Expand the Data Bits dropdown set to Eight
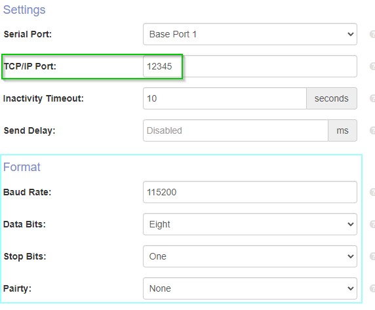Screen dimensions: 375x310 point(250,224)
